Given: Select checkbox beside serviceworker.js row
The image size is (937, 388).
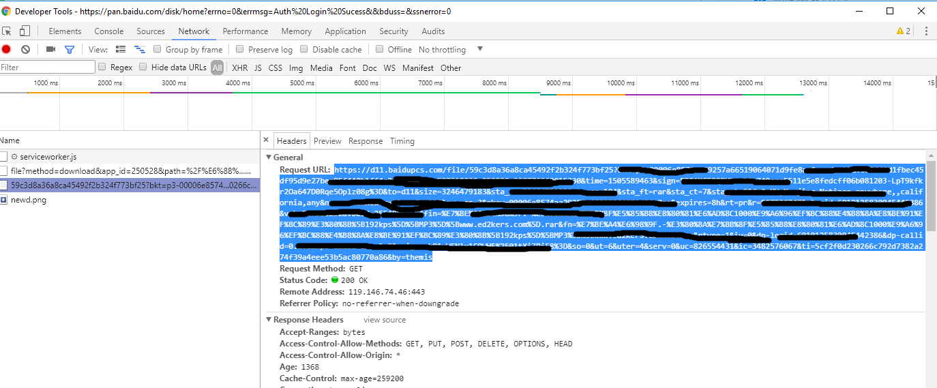Looking at the screenshot, I should coord(4,157).
